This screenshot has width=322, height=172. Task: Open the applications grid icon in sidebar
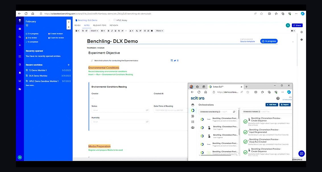[20, 56]
